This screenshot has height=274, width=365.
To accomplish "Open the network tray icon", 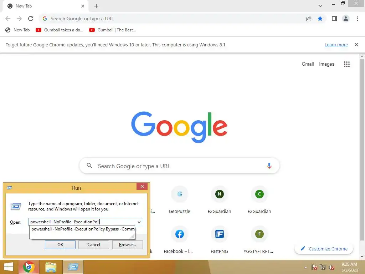I will [323, 267].
